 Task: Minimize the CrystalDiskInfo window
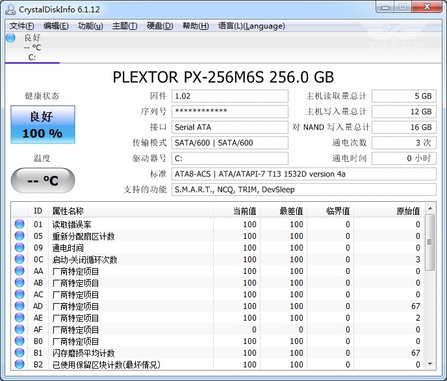click(x=385, y=7)
